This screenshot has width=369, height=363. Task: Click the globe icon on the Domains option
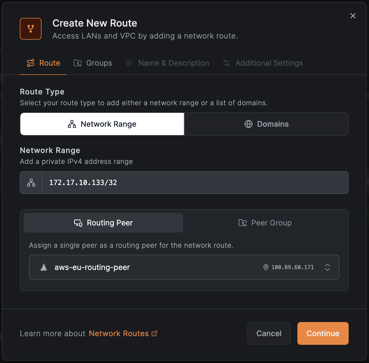pos(248,124)
